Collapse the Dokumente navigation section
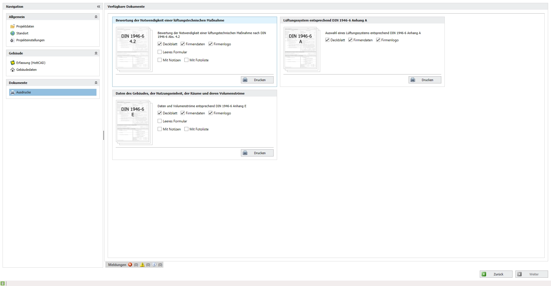This screenshot has width=551, height=286. 96,83
